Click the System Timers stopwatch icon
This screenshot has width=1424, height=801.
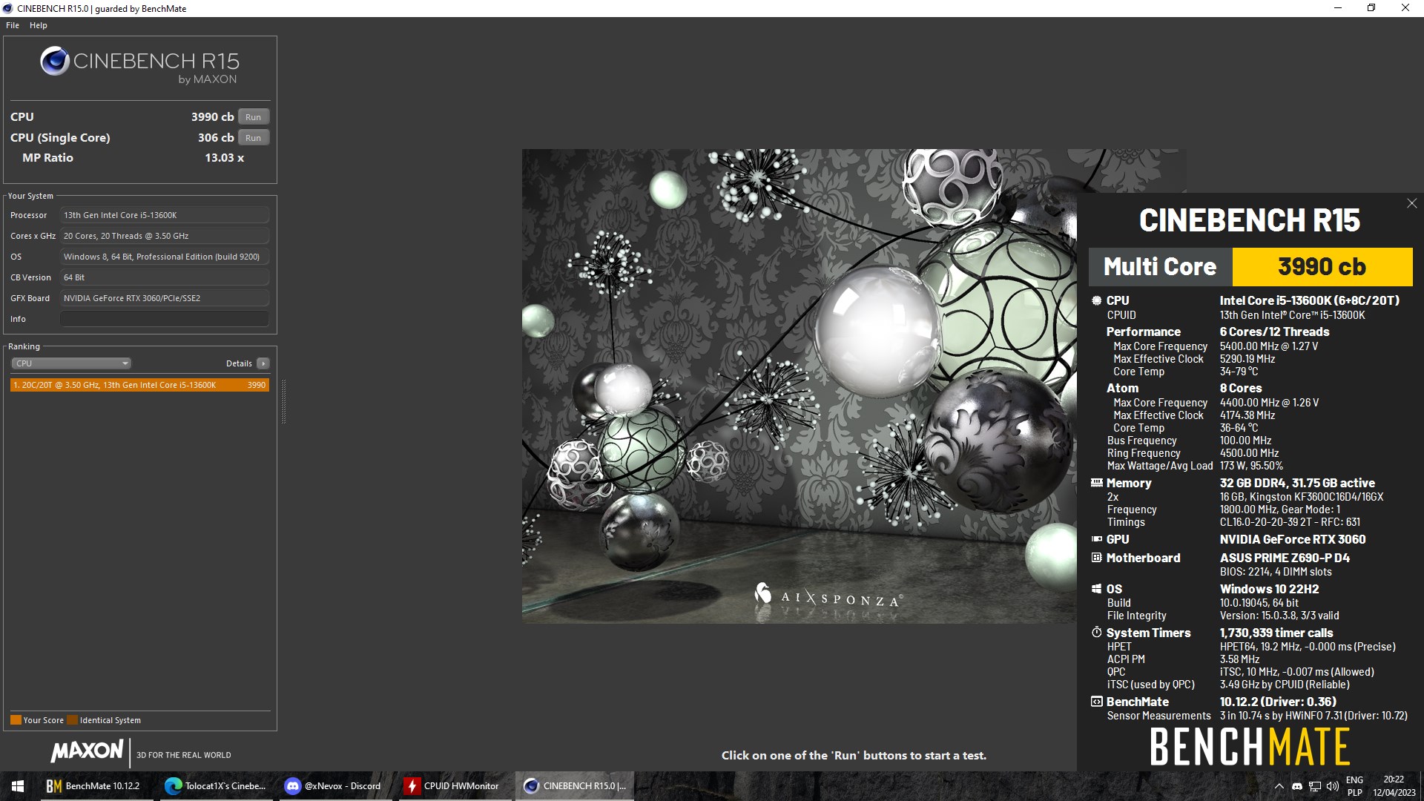click(x=1096, y=633)
